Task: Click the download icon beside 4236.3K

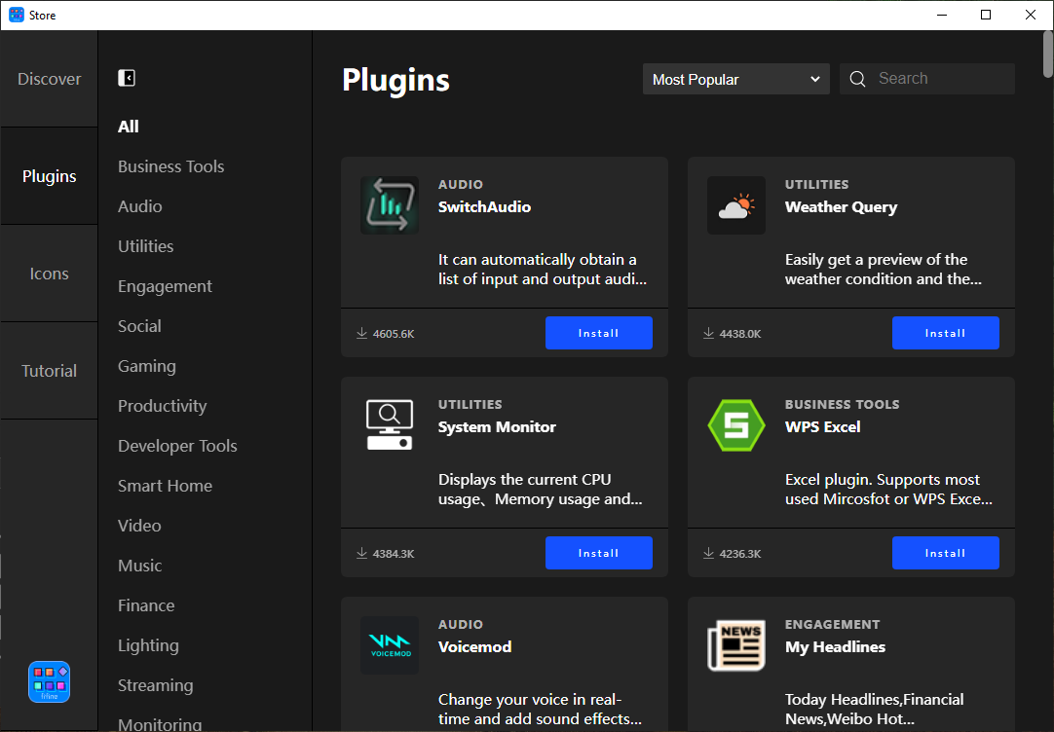Action: (x=708, y=553)
